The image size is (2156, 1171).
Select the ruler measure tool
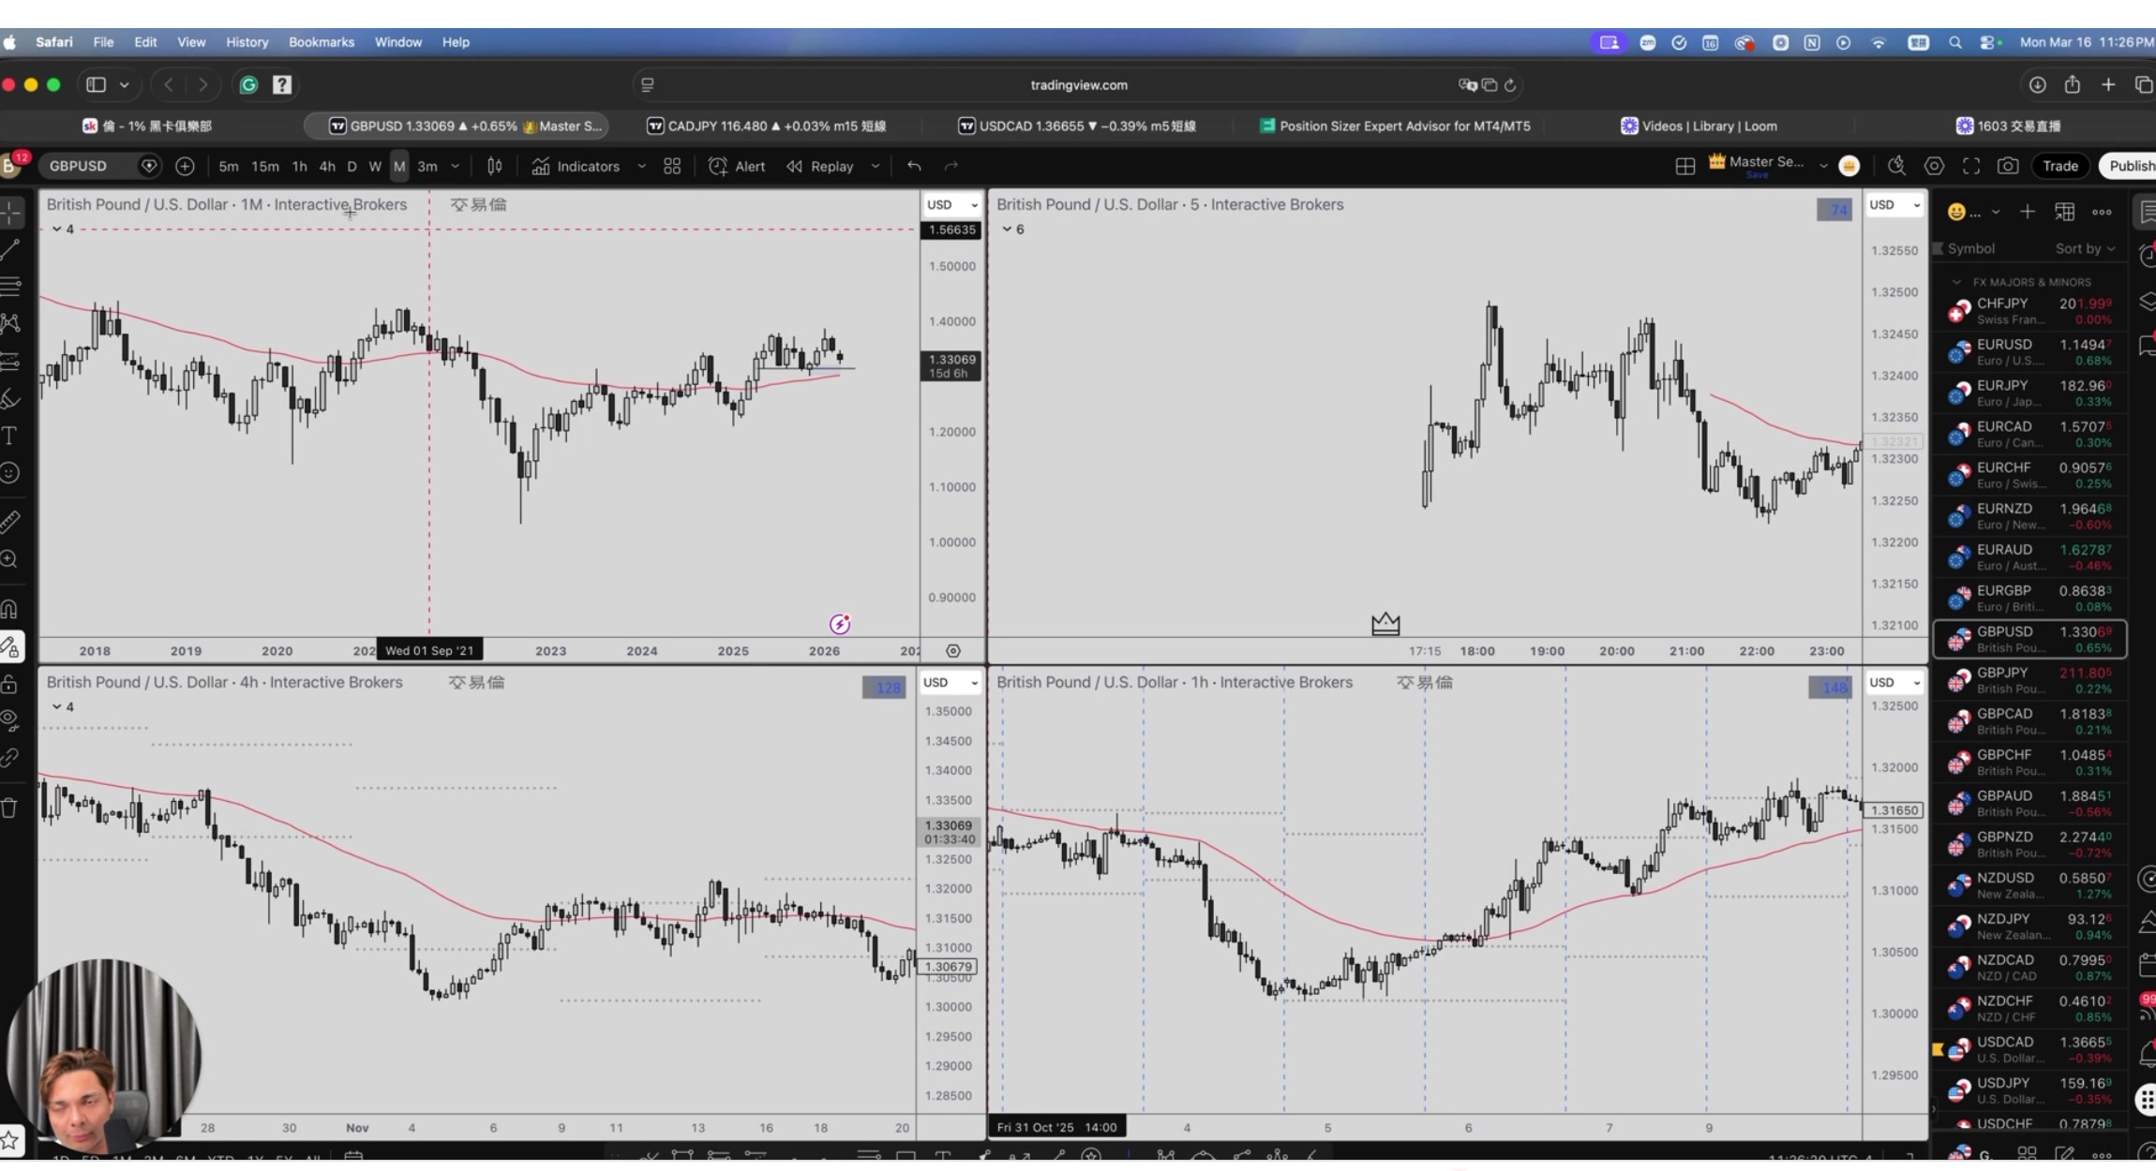[9, 521]
